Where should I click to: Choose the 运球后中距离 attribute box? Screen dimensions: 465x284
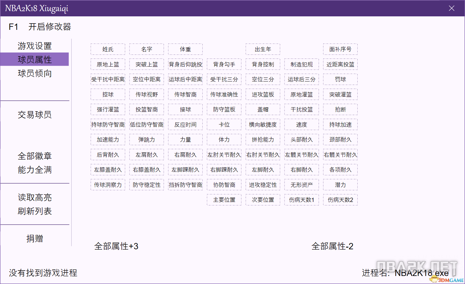(x=185, y=79)
